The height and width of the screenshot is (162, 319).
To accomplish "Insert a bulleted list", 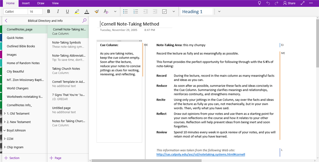I will [126, 11].
